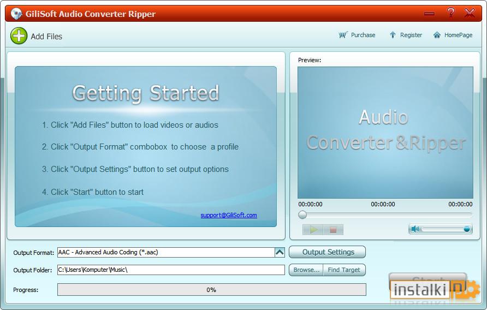This screenshot has height=310, width=487.
Task: Click the Add Files label
Action: click(46, 37)
